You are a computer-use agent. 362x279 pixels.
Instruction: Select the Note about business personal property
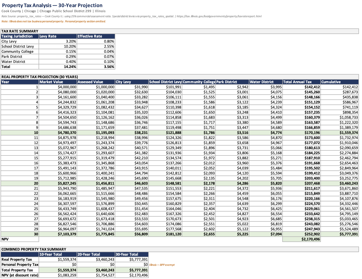pos(53,21)
